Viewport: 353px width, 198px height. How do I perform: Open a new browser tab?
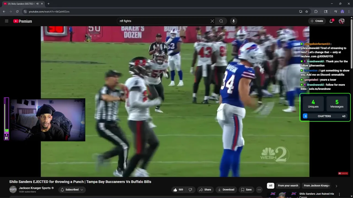(49, 4)
